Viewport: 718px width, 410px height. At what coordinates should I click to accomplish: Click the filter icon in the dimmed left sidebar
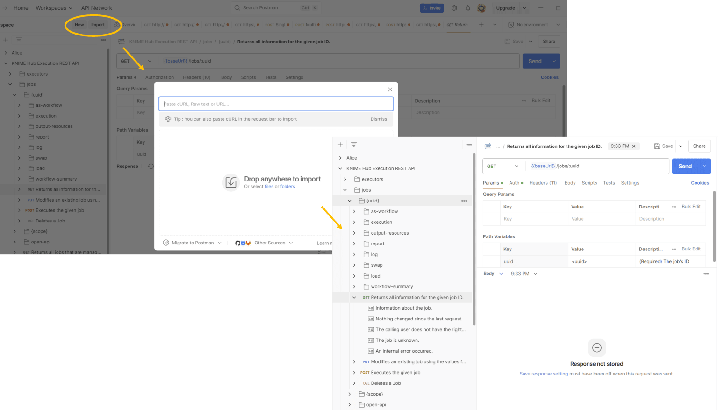point(19,40)
